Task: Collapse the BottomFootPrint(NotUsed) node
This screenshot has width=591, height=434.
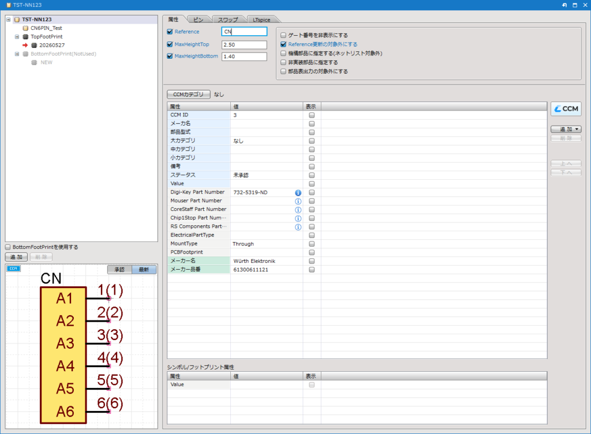Action: pyautogui.click(x=17, y=54)
